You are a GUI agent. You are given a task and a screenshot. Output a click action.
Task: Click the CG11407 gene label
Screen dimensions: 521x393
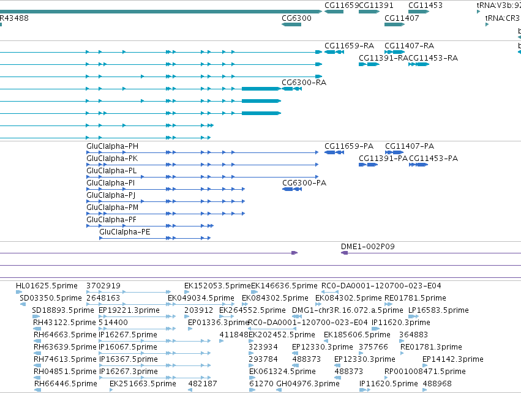402,18
